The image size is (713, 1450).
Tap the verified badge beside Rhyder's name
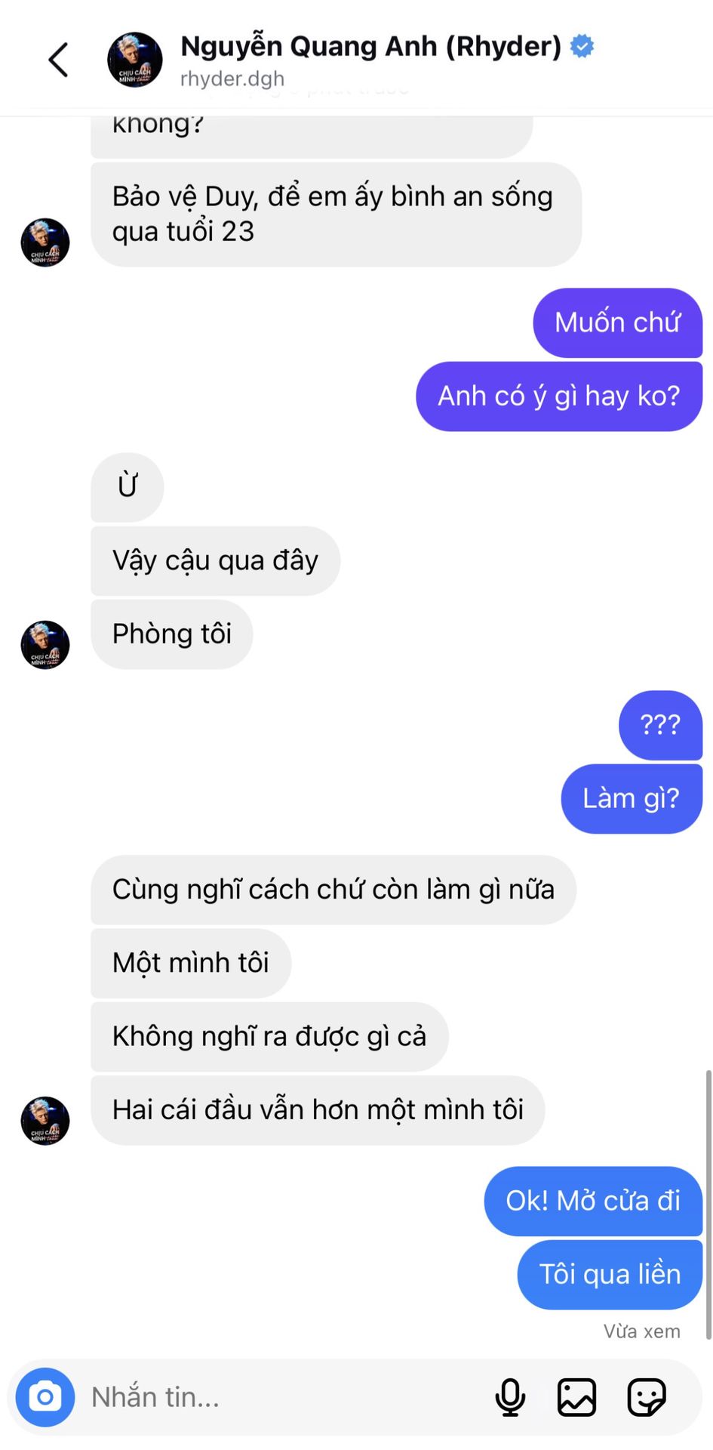pos(582,46)
